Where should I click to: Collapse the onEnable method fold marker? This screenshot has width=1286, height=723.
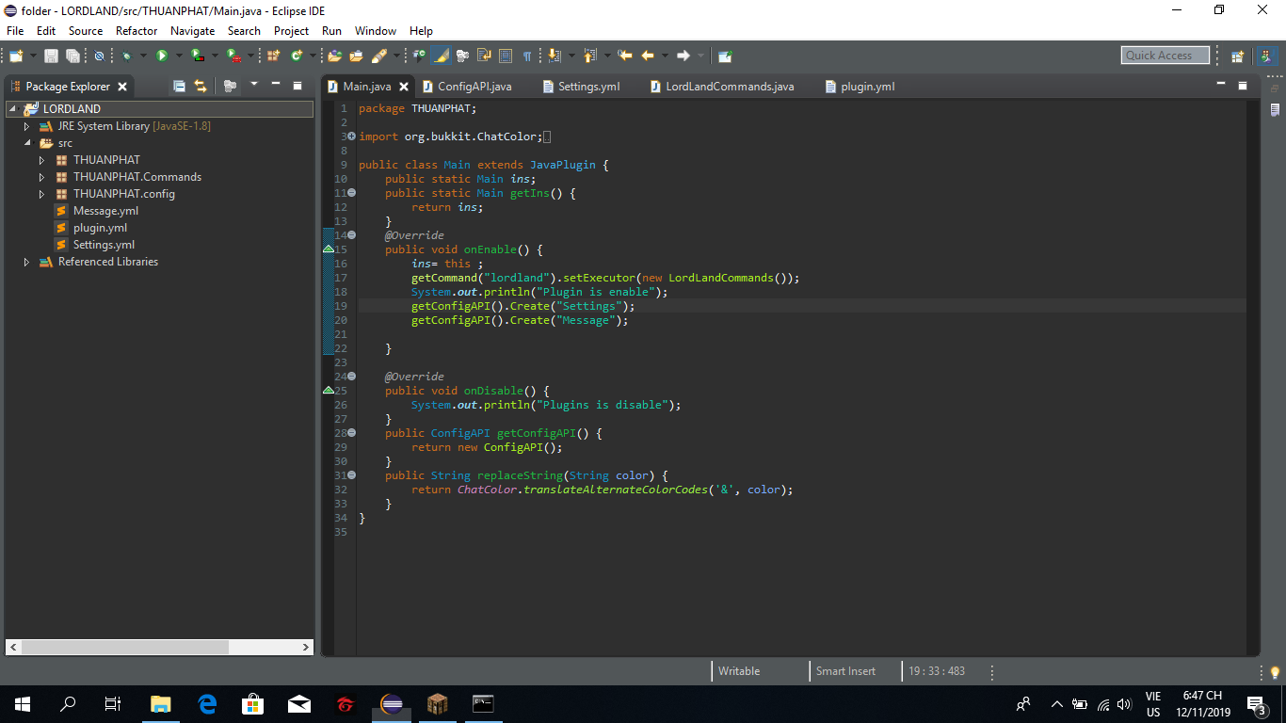pyautogui.click(x=352, y=235)
